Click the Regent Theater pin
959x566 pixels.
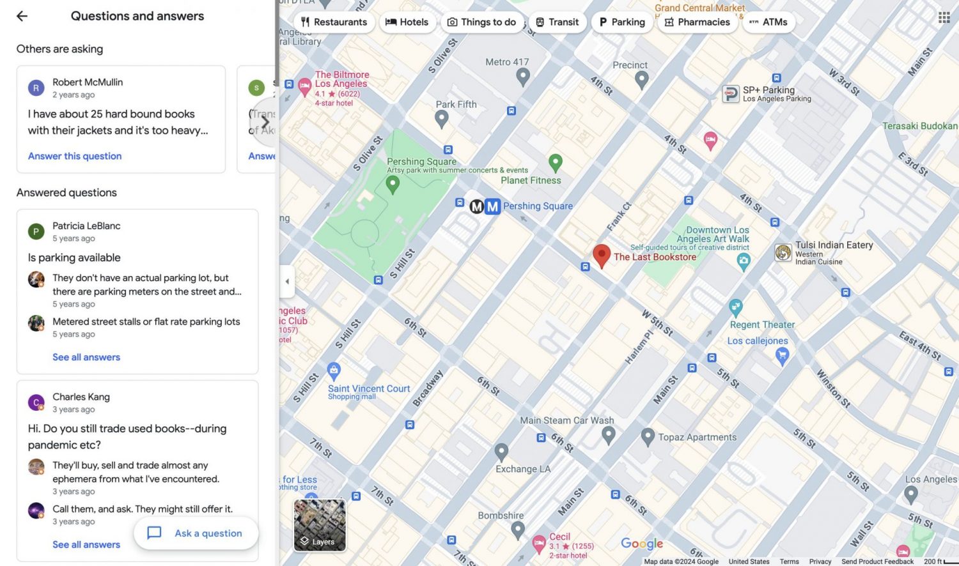[736, 308]
